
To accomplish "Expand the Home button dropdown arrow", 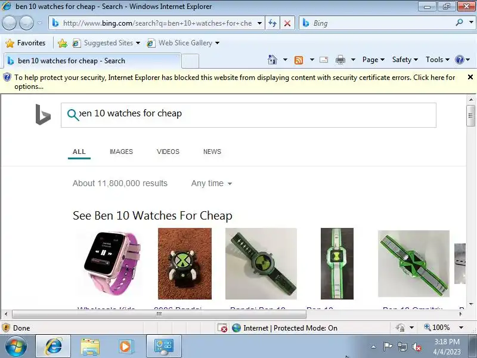I will 285,60.
